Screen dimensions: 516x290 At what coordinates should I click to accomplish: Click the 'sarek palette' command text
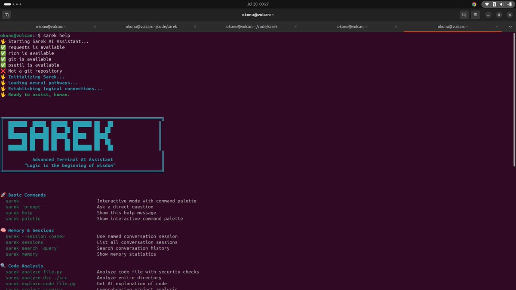[23, 219]
